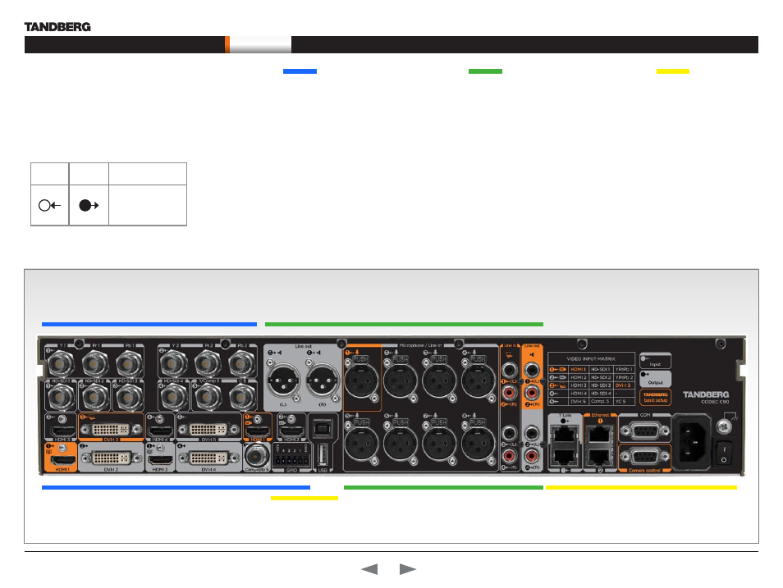Click the "HD-SDI 1" cell in the matrix
This screenshot has height=588, width=783.
[x=601, y=369]
